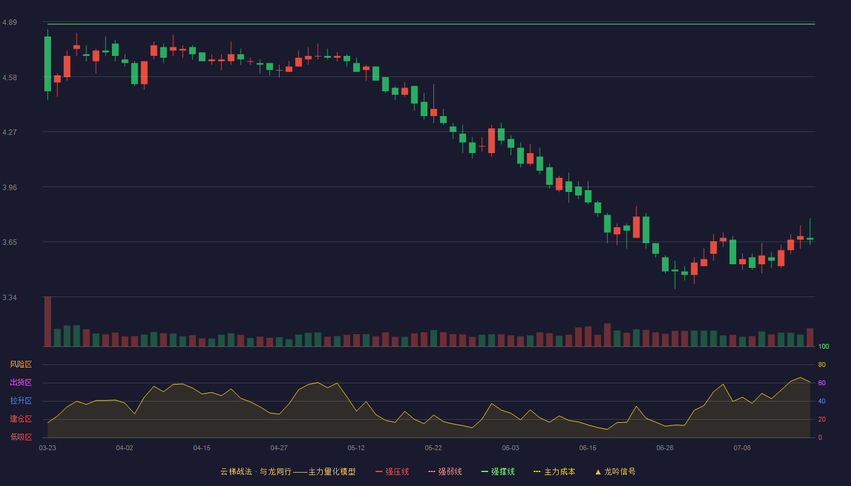Select the first large green candlestick on 03-23
The width and height of the screenshot is (851, 486).
pos(47,64)
